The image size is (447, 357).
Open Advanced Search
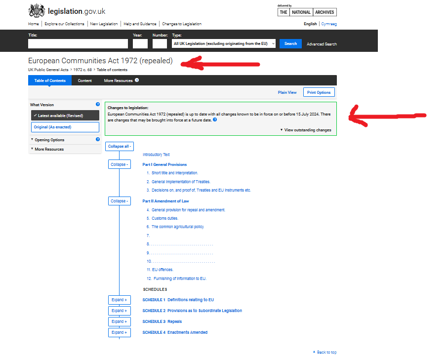[x=322, y=44]
